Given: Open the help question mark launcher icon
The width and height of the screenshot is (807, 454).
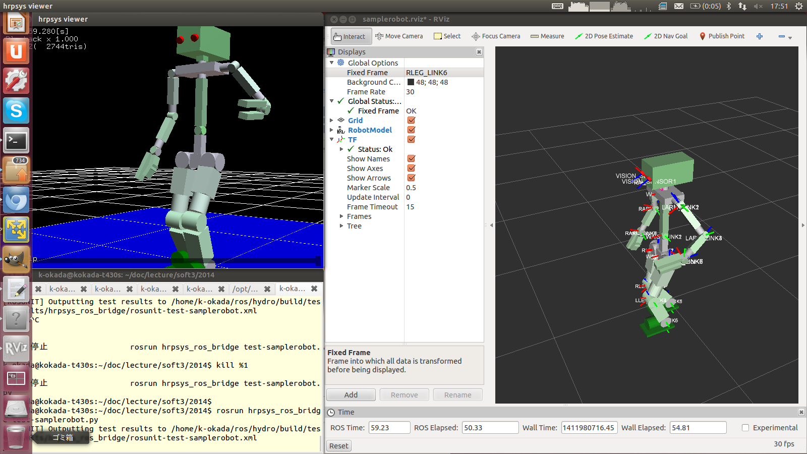Looking at the screenshot, I should 16,319.
